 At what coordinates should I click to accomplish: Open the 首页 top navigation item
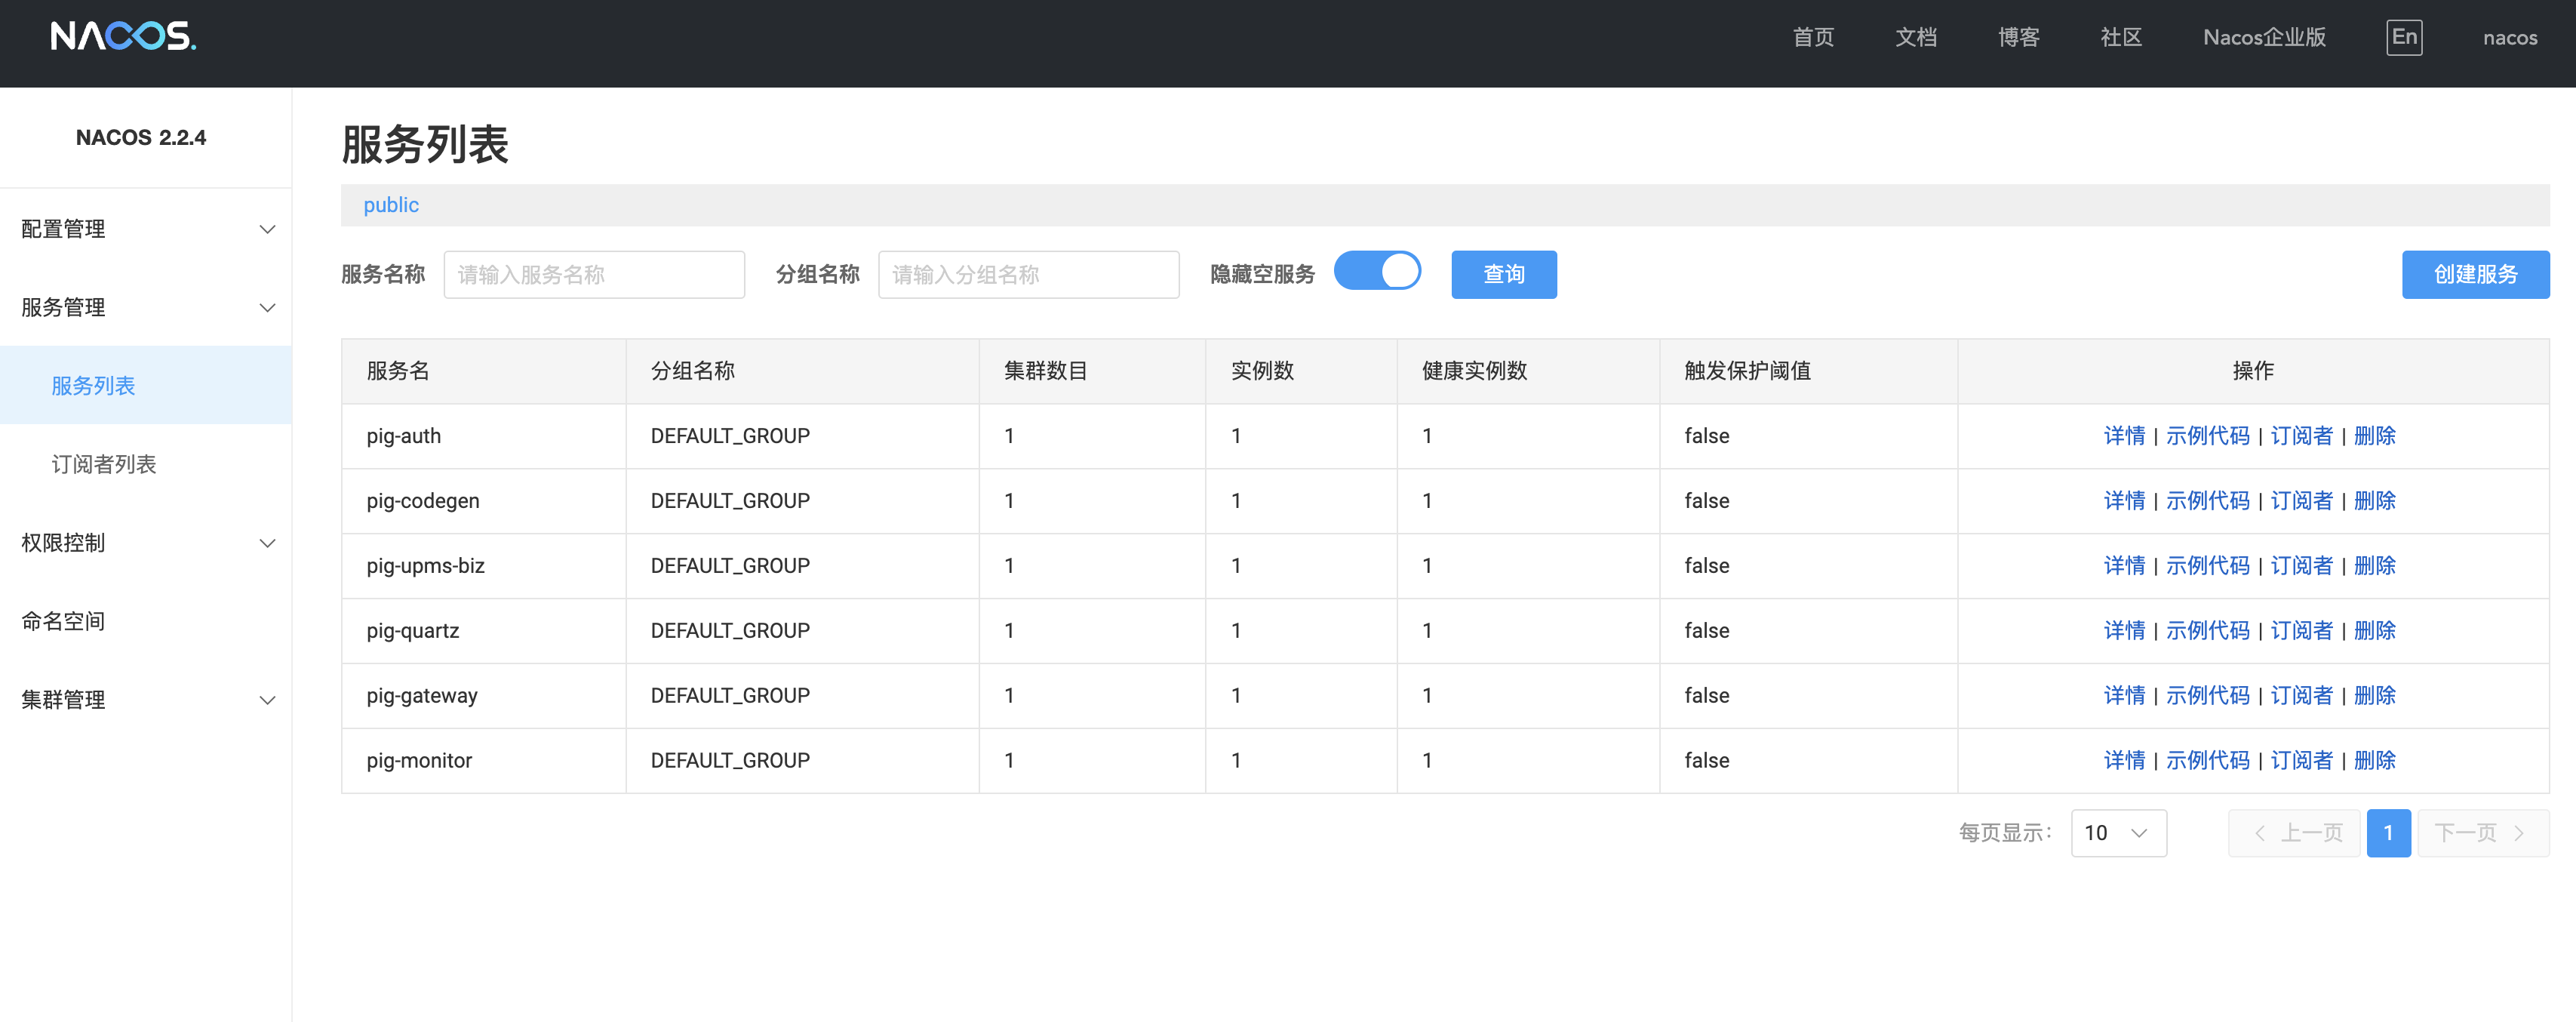pyautogui.click(x=1813, y=38)
